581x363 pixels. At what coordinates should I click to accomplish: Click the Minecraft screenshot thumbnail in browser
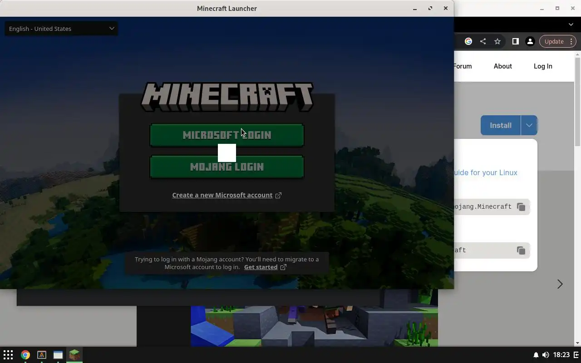pyautogui.click(x=314, y=326)
